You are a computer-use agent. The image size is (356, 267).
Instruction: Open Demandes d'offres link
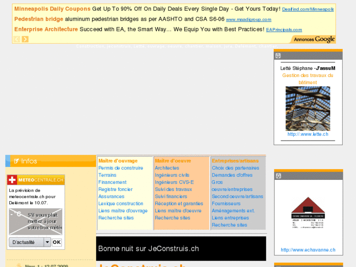tap(232, 175)
